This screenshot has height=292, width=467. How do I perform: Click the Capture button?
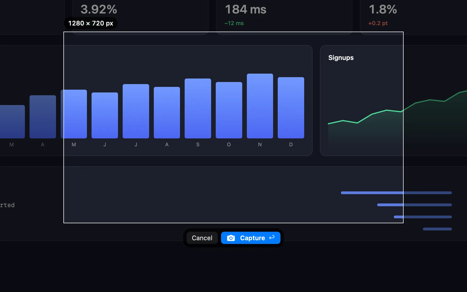pyautogui.click(x=250, y=238)
